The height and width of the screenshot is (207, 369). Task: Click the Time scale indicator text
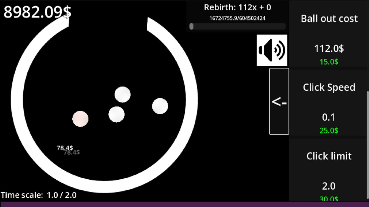coord(38,195)
